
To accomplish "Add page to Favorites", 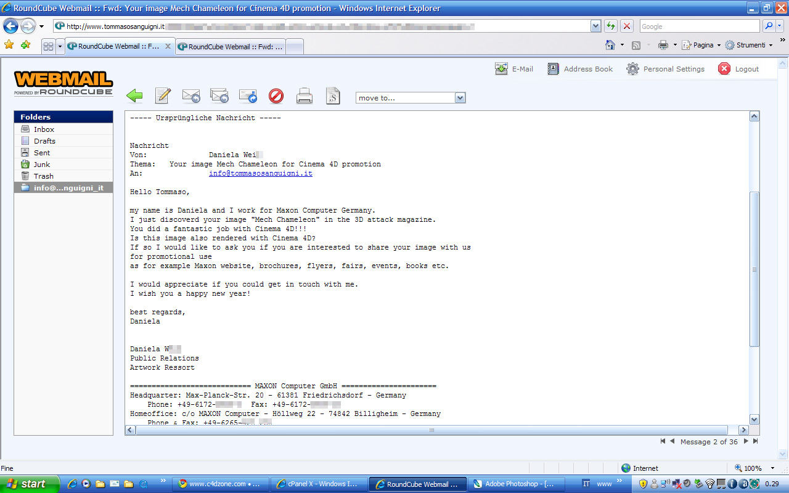I will coord(25,45).
